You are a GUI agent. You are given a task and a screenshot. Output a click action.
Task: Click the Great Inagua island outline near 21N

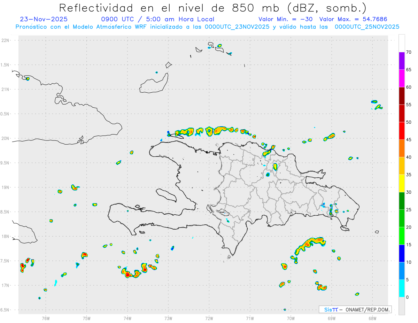154,84
